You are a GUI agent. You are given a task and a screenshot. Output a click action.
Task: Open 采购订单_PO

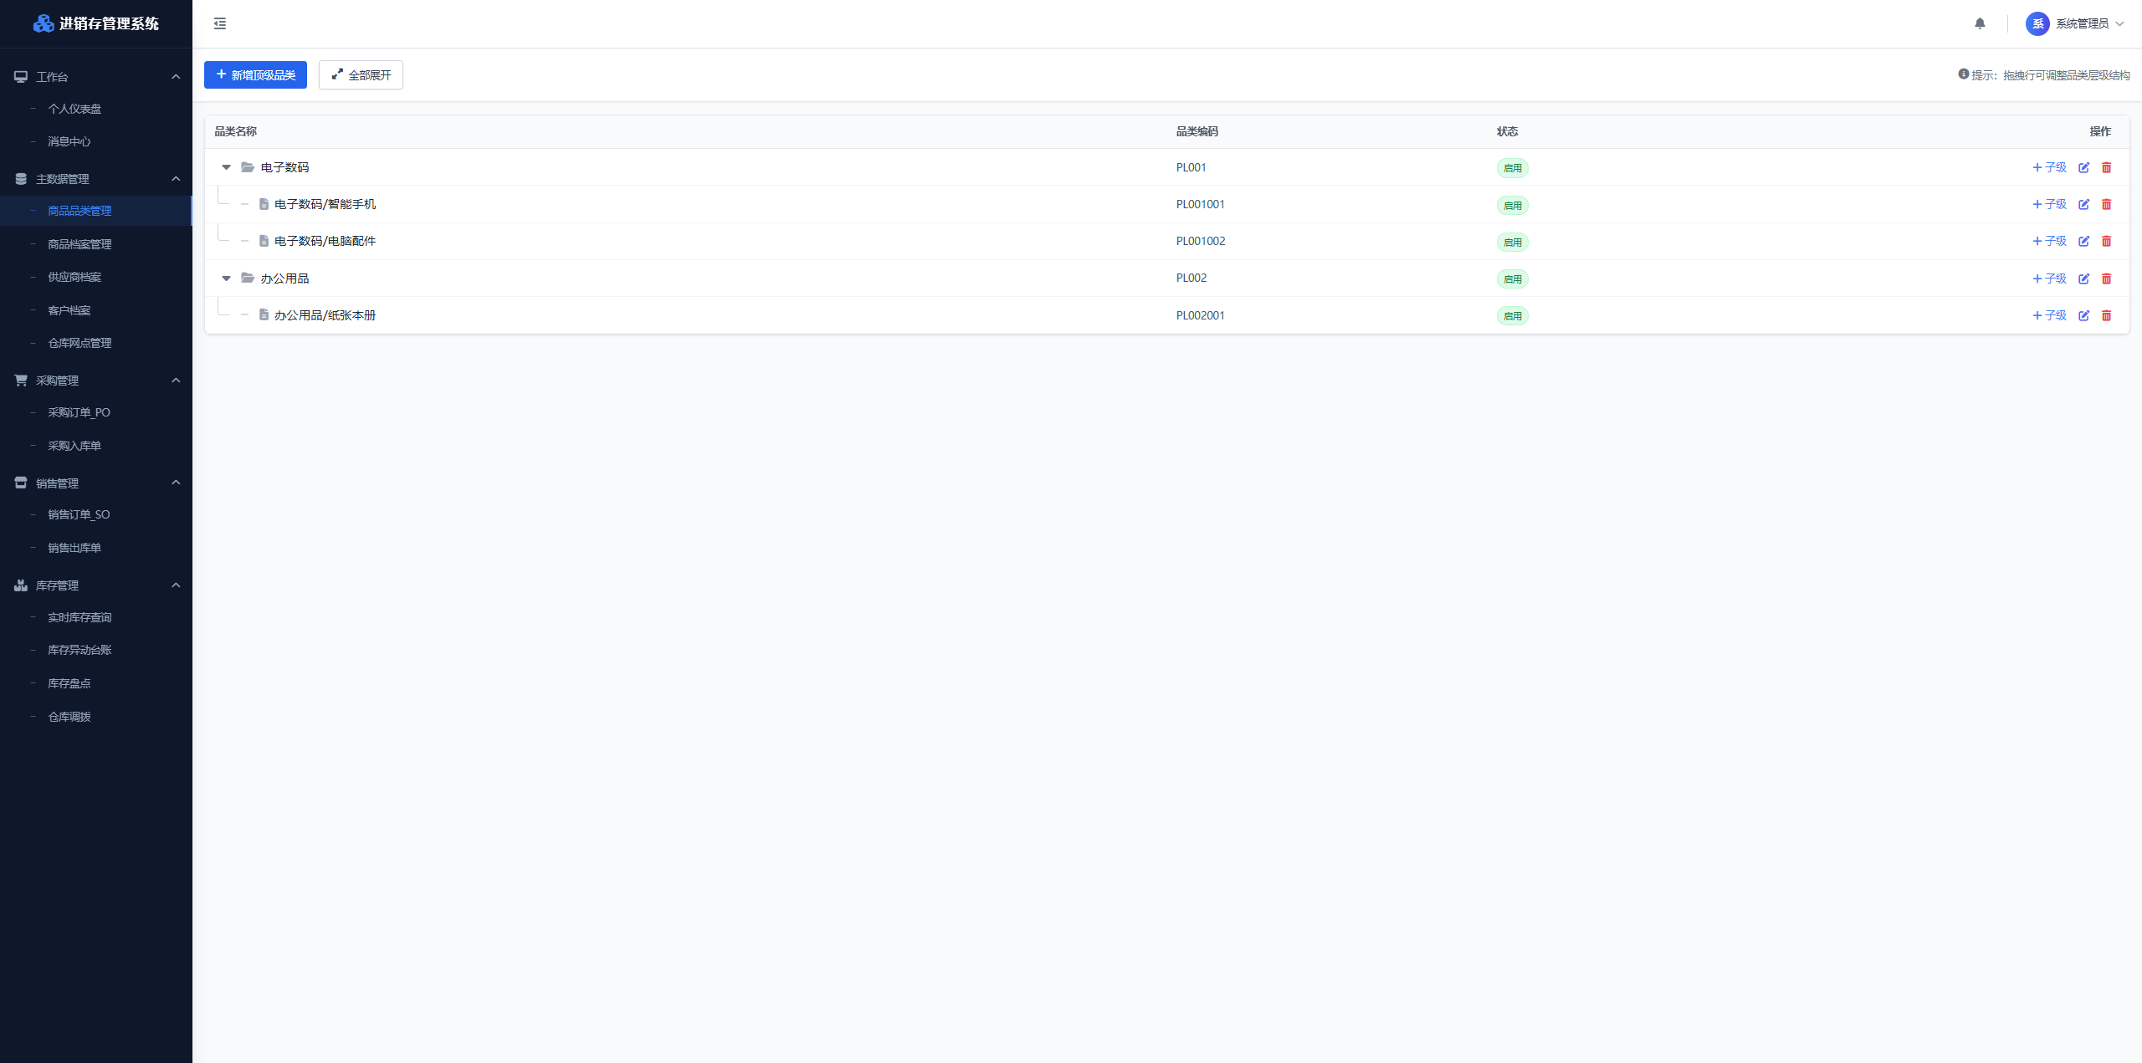(x=96, y=412)
